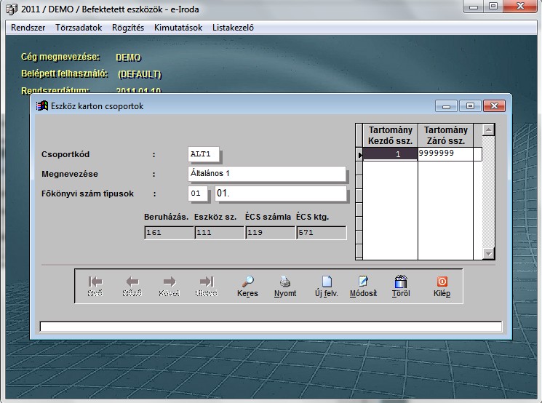Open the Listakezelő menu
The width and height of the screenshot is (542, 403).
tap(233, 28)
